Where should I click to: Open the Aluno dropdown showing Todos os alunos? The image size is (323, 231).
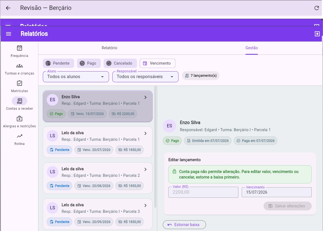click(76, 77)
